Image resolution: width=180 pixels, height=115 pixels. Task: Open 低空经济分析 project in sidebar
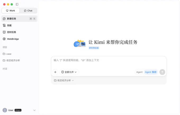click(x=11, y=60)
